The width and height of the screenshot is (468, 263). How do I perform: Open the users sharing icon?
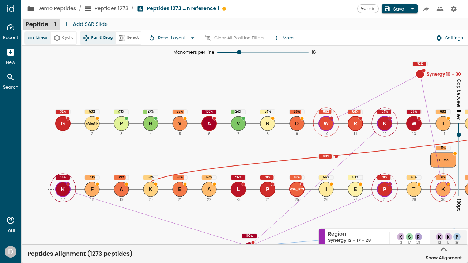440,9
